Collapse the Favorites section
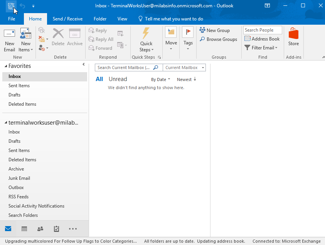 (6, 66)
